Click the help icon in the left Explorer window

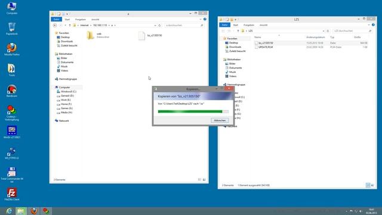pos(205,19)
